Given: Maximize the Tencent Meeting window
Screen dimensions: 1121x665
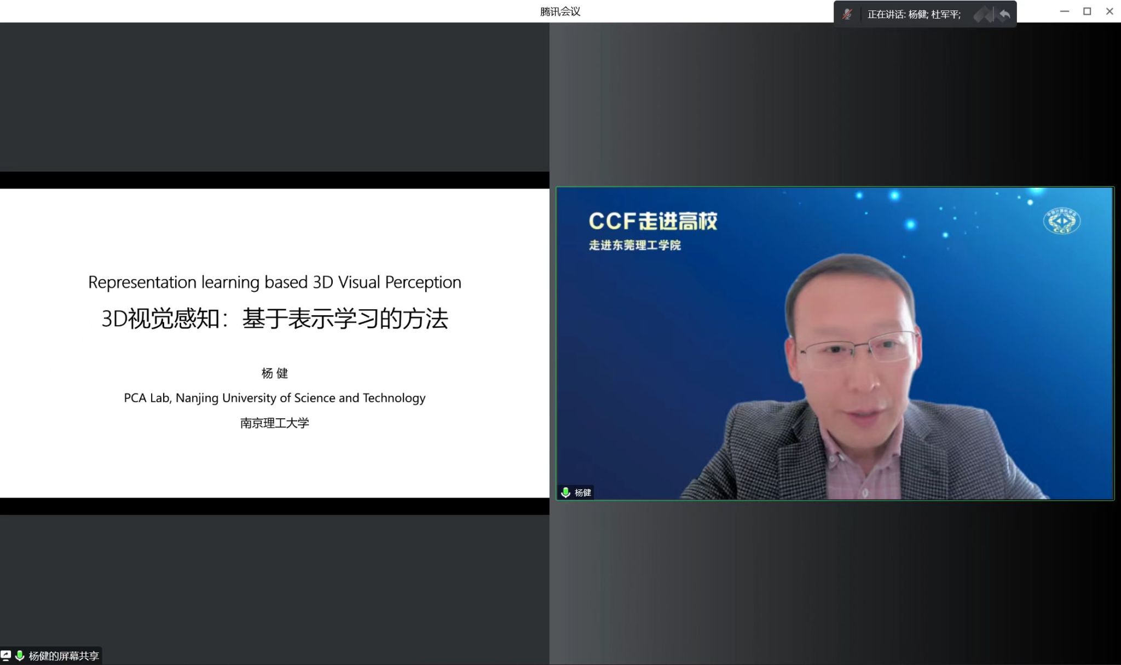Looking at the screenshot, I should (x=1087, y=11).
